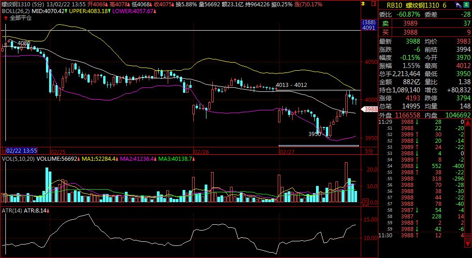Click the 02/26 date marker on time axis

[202, 152]
